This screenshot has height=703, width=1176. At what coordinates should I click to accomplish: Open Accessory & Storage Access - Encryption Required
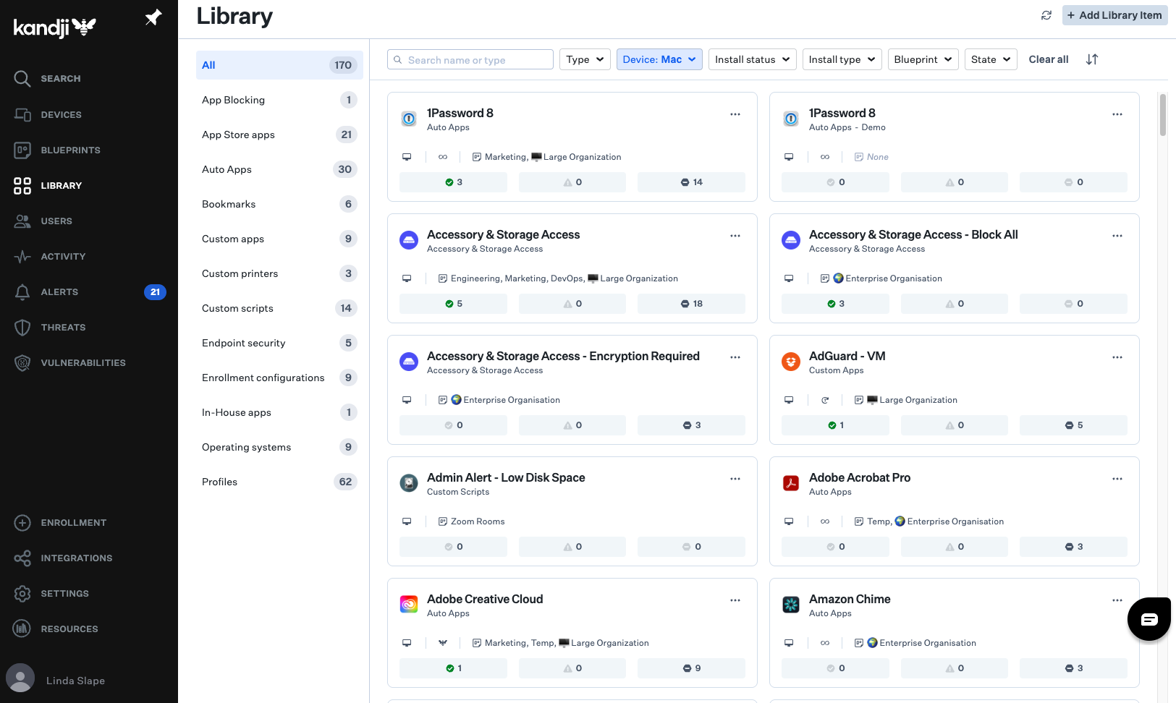tap(563, 356)
